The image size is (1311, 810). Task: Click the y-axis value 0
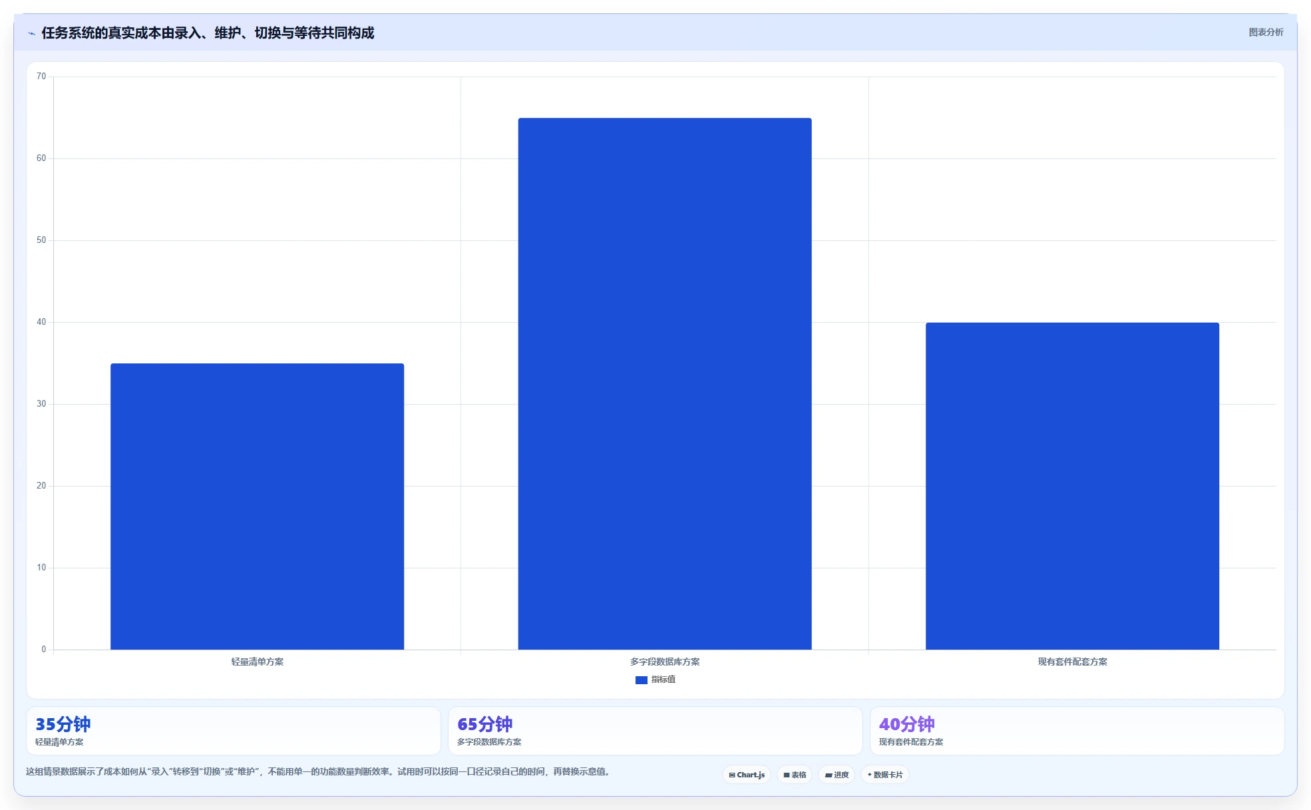pos(44,650)
